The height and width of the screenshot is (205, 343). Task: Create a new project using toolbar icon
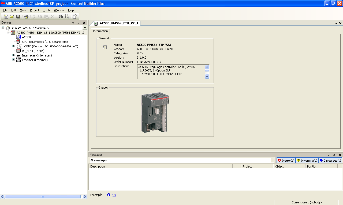(6, 17)
